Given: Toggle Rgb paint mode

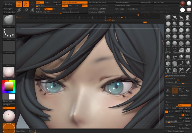Looking at the screenshot, I should tap(48, 9).
